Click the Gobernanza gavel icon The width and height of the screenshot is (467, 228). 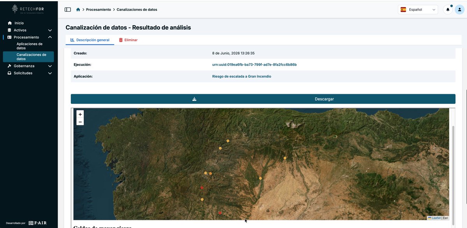pyautogui.click(x=10, y=66)
